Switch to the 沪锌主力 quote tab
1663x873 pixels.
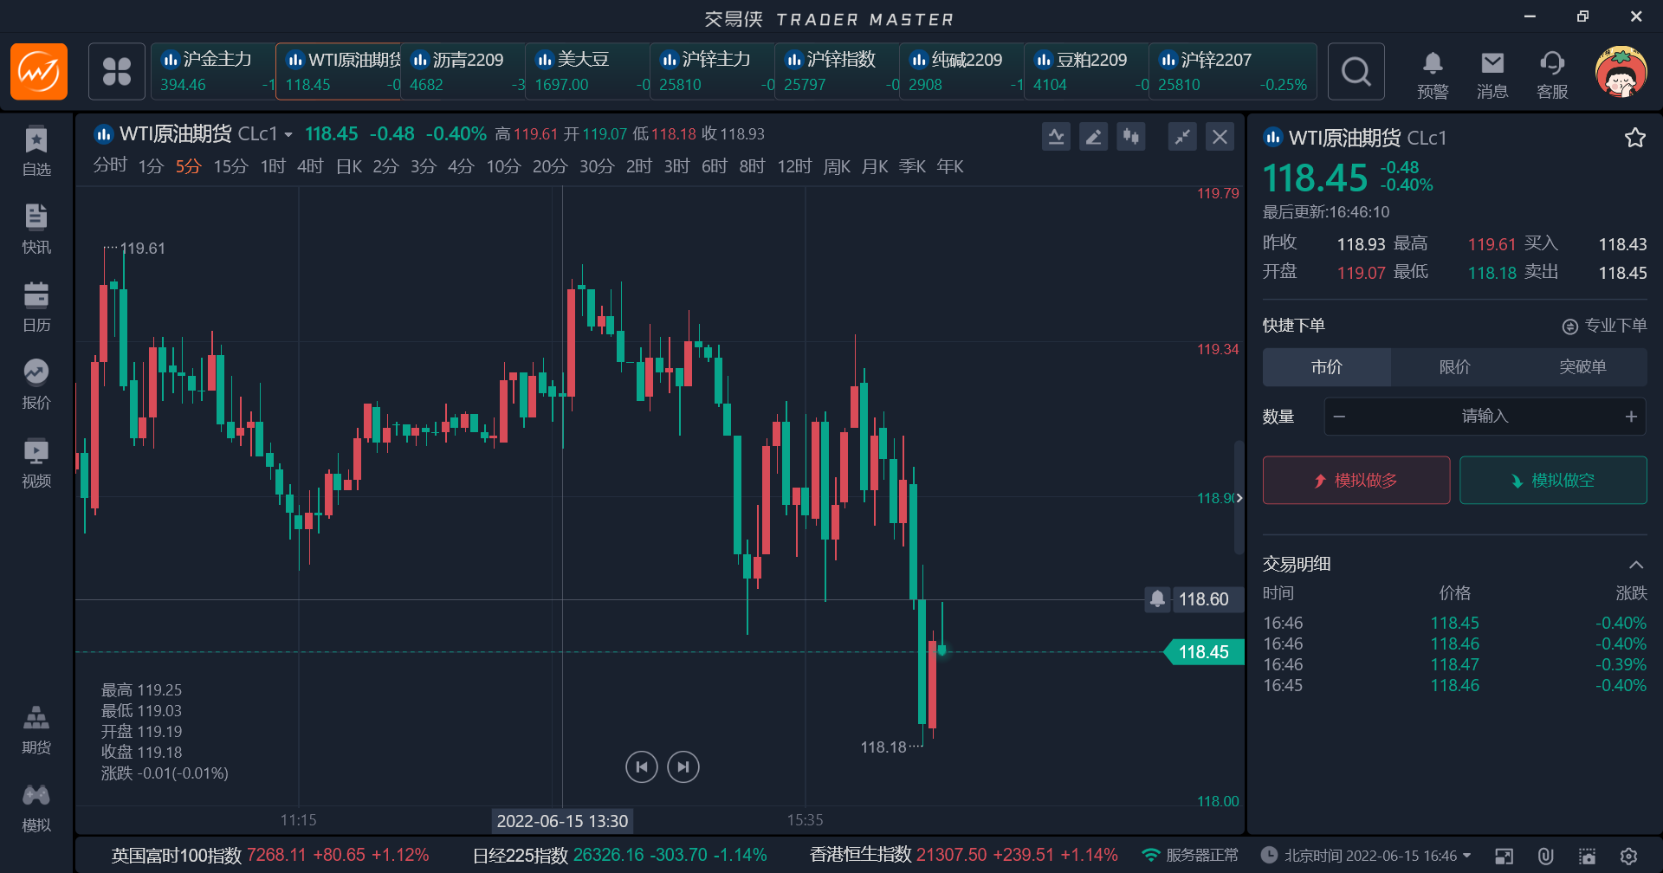[713, 72]
